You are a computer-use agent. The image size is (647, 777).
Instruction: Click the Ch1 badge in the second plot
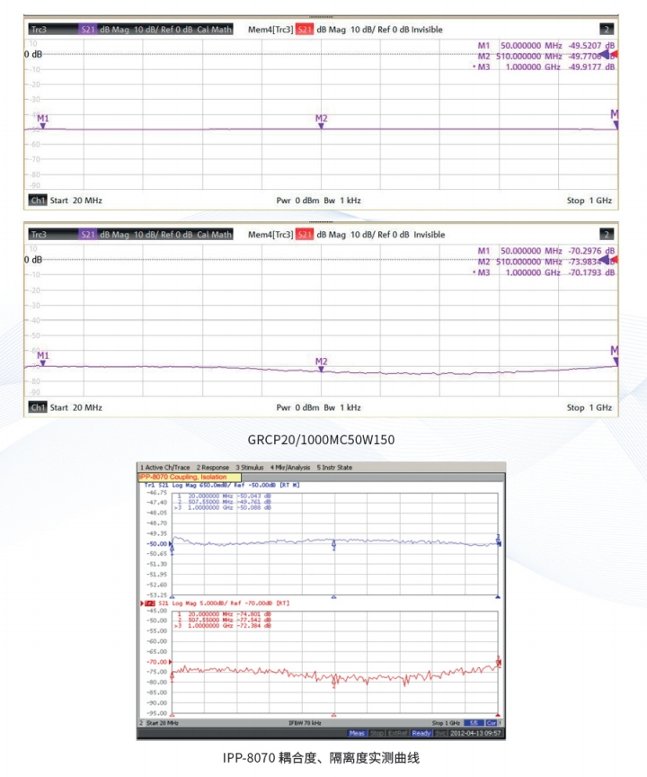pos(38,407)
